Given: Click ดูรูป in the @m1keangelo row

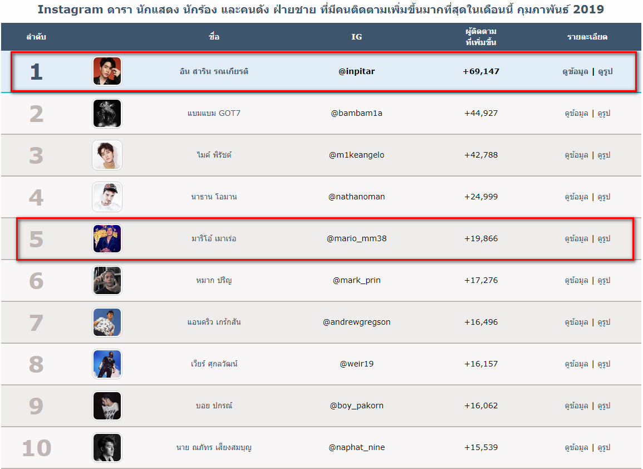Looking at the screenshot, I should 604,155.
